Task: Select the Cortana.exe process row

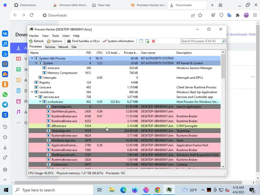Action: (124, 165)
